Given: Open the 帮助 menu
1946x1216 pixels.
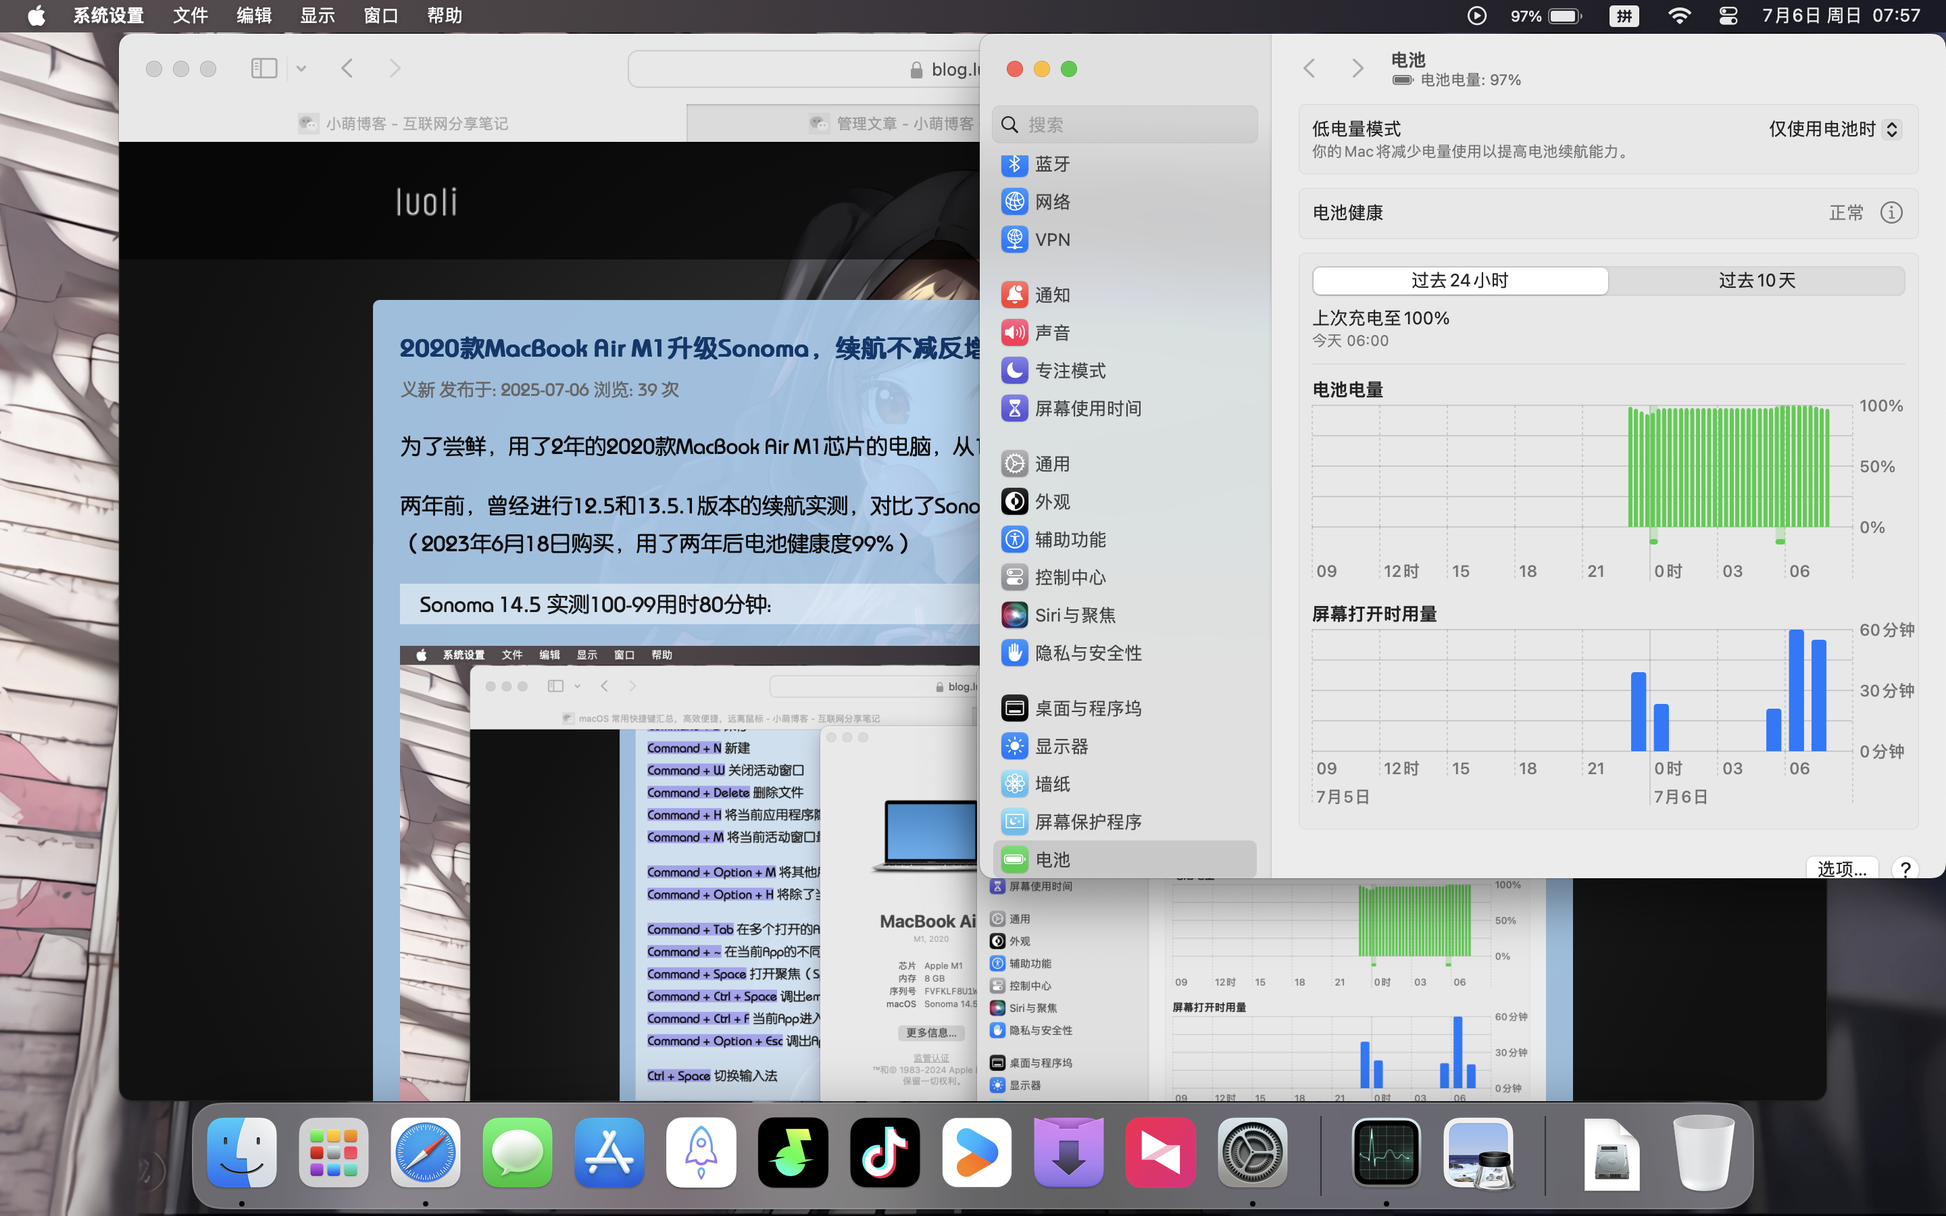Looking at the screenshot, I should click(445, 16).
